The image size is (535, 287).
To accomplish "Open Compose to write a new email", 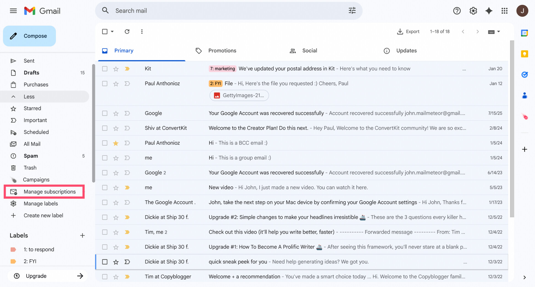I will point(29,36).
